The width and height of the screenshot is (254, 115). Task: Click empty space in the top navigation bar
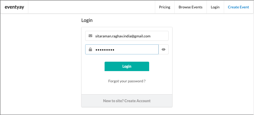point(91,7)
